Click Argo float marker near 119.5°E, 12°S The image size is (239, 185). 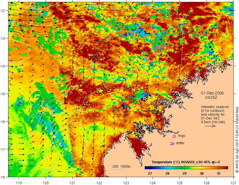32,6
